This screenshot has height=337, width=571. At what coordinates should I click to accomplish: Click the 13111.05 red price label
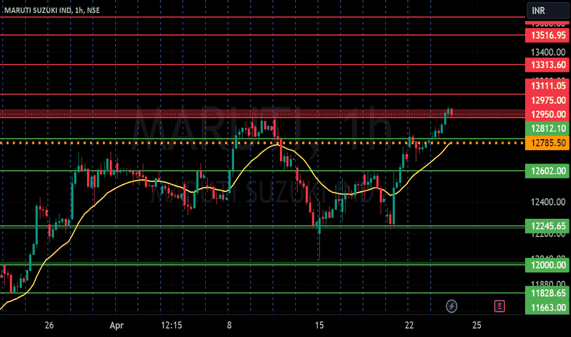547,86
